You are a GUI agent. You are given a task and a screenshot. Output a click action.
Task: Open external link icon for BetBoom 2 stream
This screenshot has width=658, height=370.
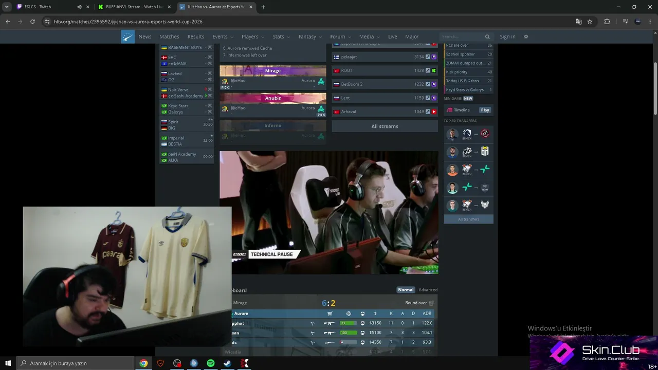click(x=428, y=84)
